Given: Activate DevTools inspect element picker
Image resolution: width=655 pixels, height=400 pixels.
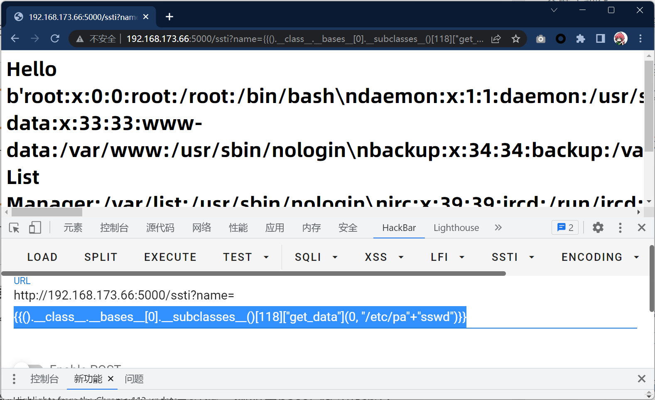Looking at the screenshot, I should coord(14,228).
